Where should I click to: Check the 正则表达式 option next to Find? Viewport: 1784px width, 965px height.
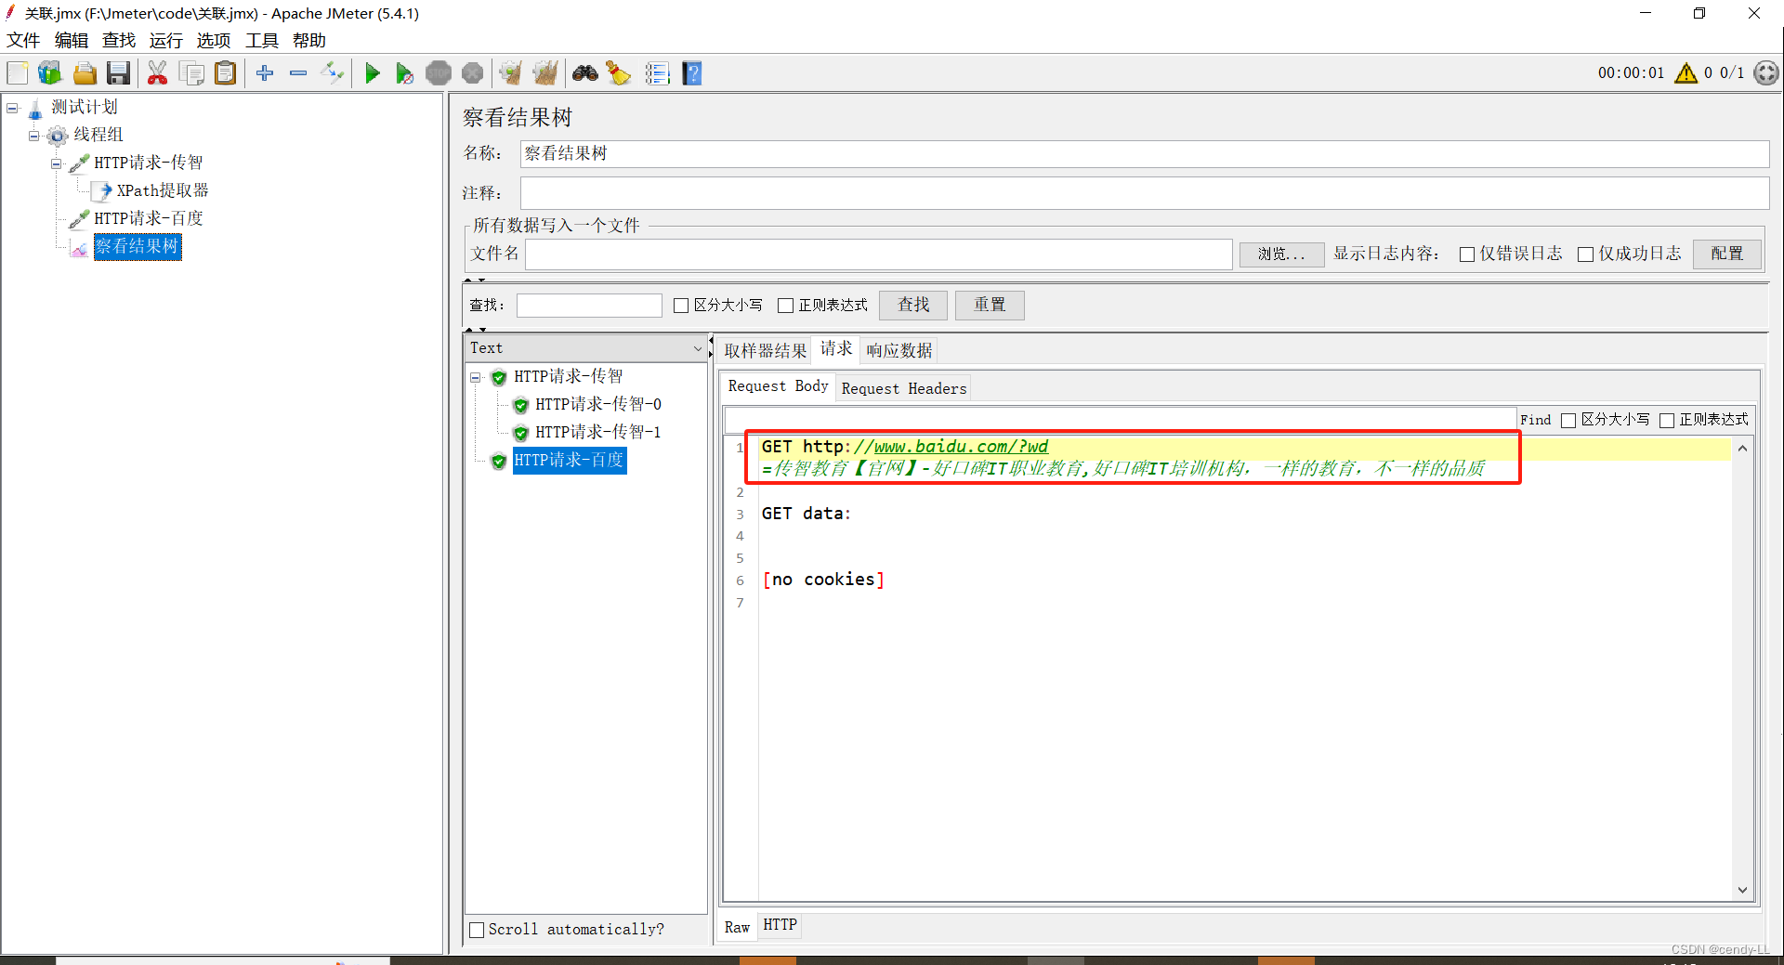[x=1665, y=420]
